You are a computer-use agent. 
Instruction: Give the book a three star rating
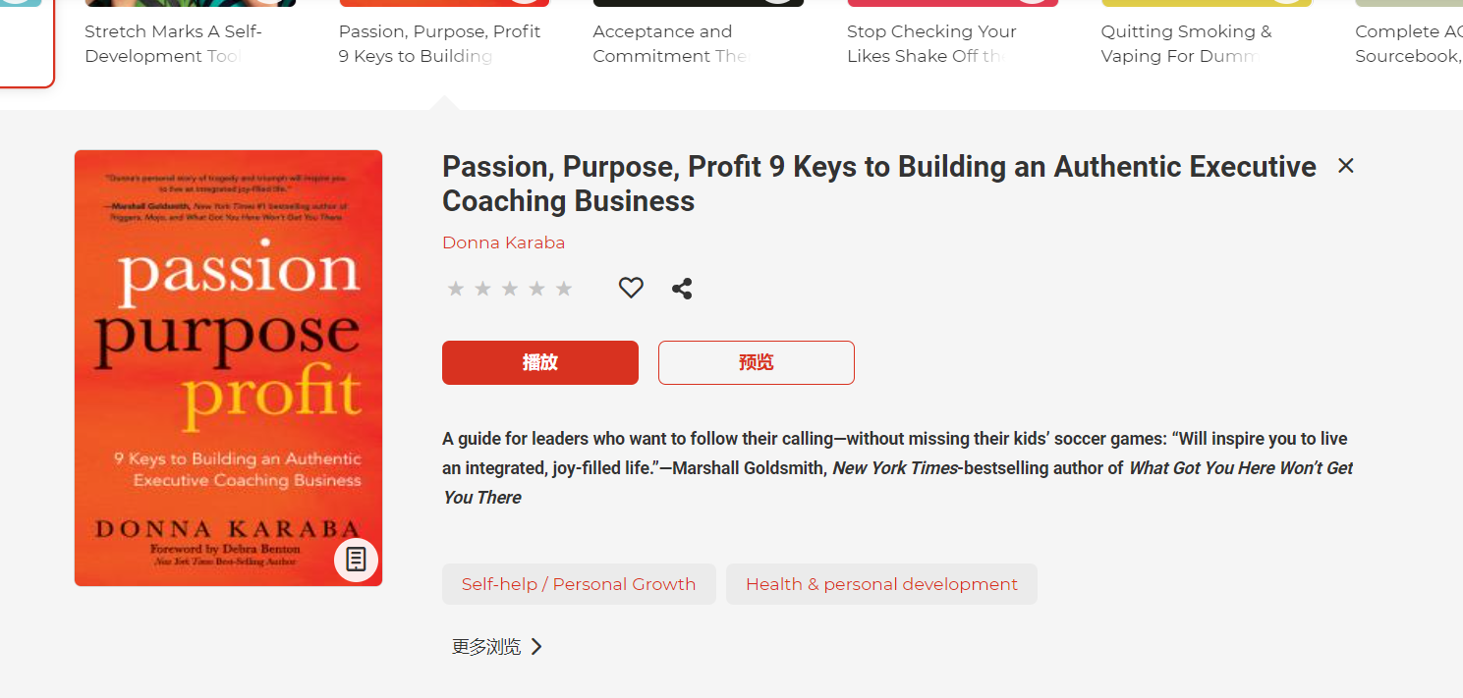pos(510,289)
